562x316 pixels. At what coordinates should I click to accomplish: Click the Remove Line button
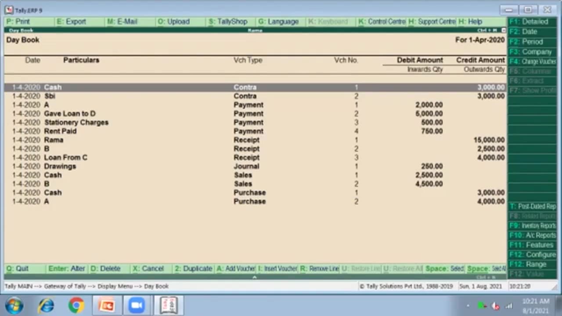320,269
